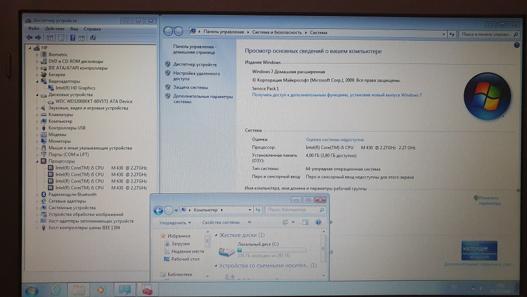This screenshot has width=527, height=297.
Task: Focus search field in Компьютер window
Action: [292, 210]
